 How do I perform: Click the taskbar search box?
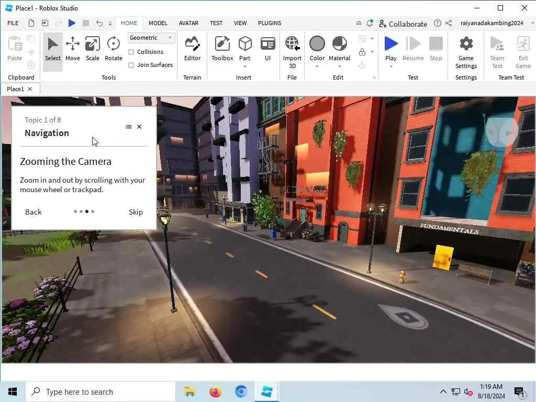(100, 392)
